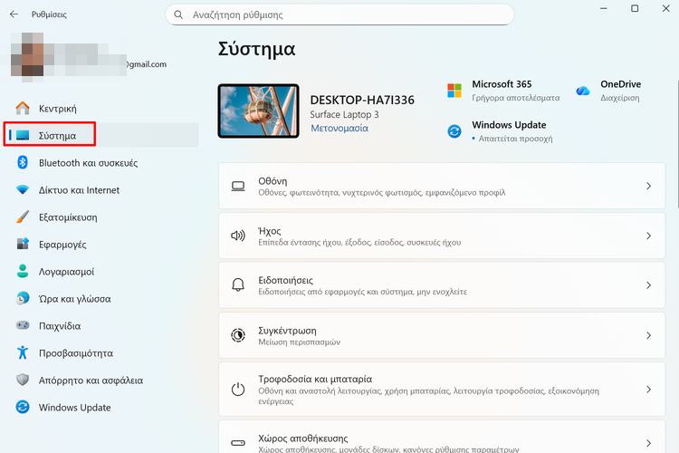Click the Μετονομασία link

point(339,129)
